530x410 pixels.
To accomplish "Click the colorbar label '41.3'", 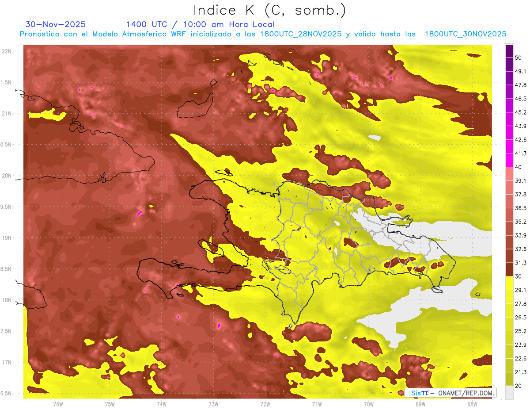I will (x=521, y=153).
